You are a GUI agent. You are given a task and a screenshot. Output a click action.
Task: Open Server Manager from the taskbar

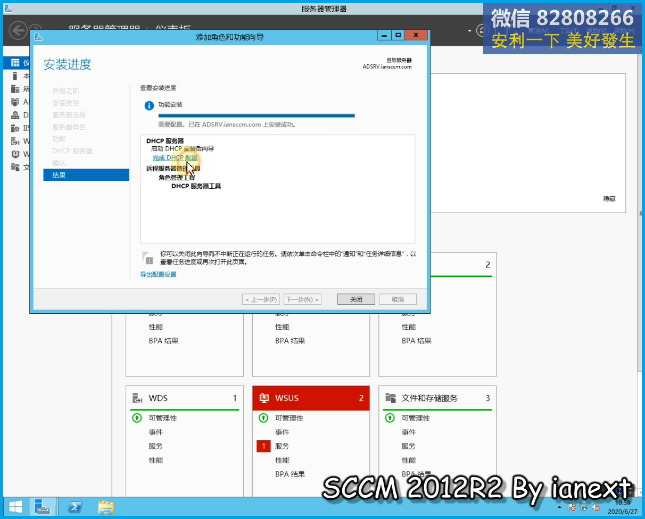(x=43, y=507)
